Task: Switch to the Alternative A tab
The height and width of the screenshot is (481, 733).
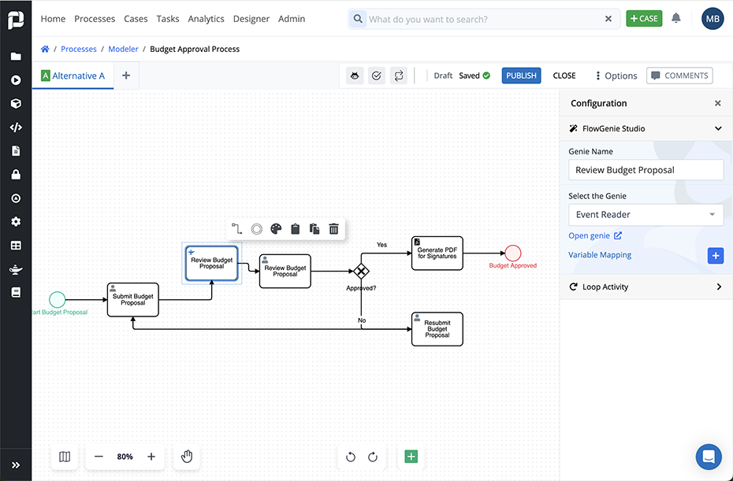Action: [x=73, y=76]
